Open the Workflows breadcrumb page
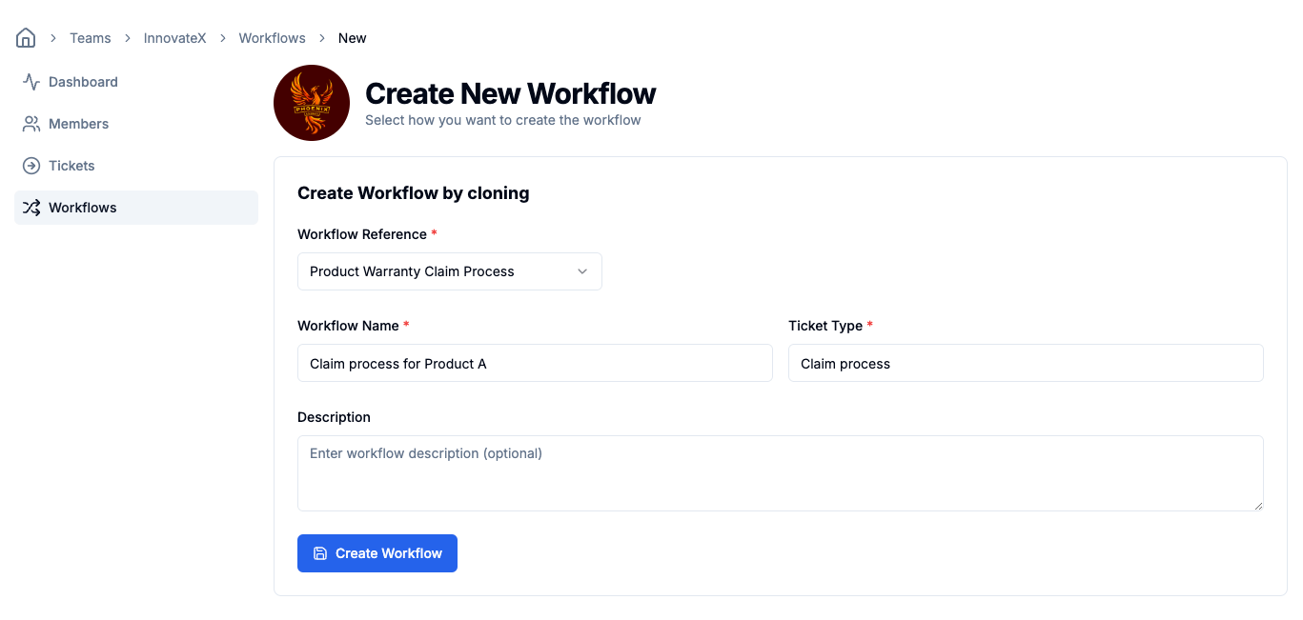1303x620 pixels. coord(272,37)
